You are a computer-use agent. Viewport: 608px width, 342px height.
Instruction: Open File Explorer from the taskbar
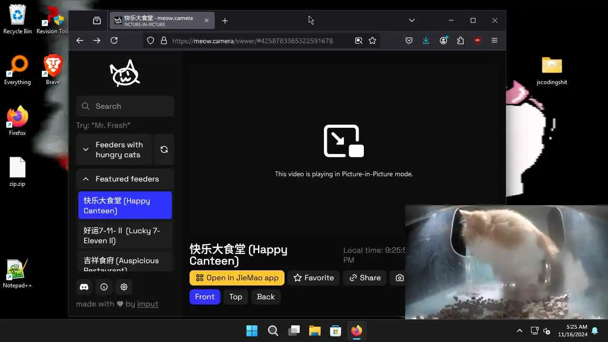(315, 331)
